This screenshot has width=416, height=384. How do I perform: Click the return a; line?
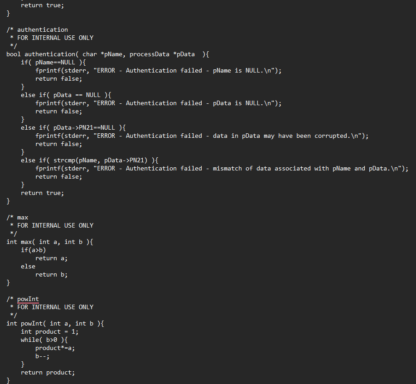pos(52,258)
